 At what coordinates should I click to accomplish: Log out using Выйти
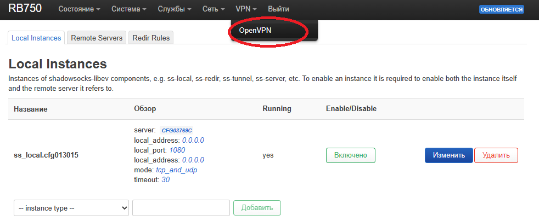pos(278,9)
